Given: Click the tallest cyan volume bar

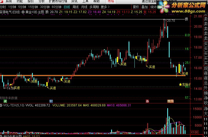Looking at the screenshot, I should click(168, 121).
